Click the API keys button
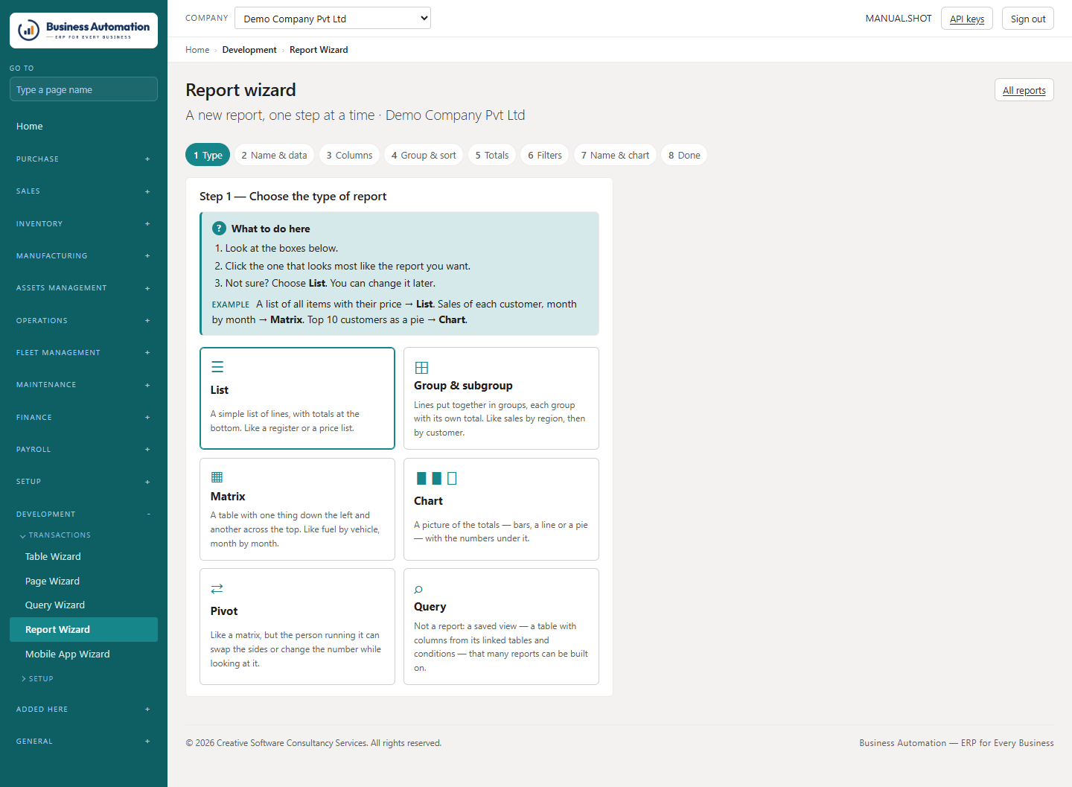This screenshot has width=1072, height=787. pyautogui.click(x=967, y=19)
